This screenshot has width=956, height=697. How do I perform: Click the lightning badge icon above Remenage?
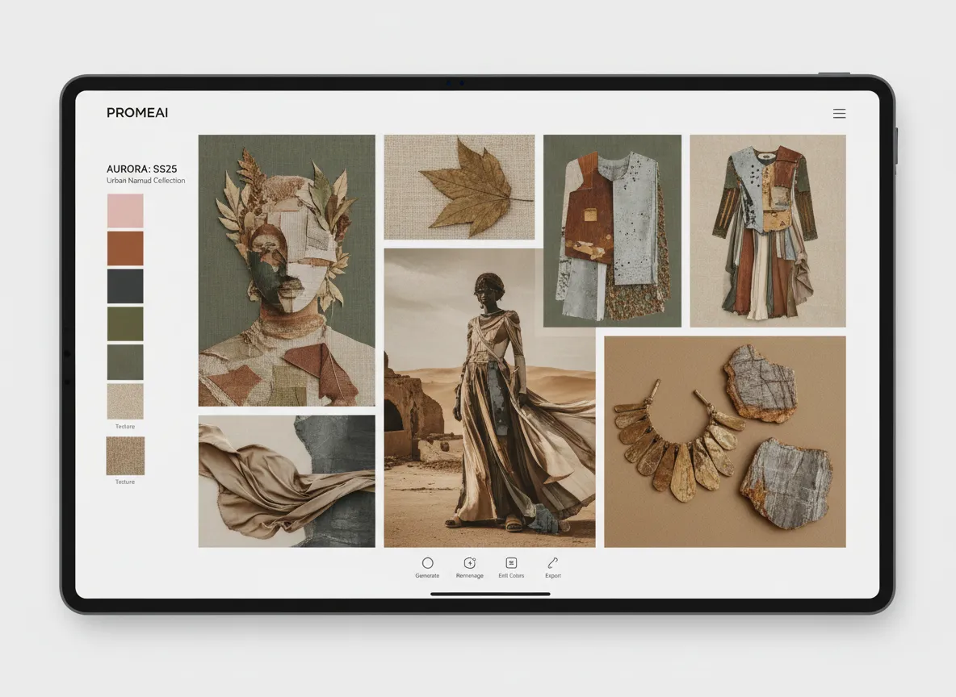tap(469, 562)
